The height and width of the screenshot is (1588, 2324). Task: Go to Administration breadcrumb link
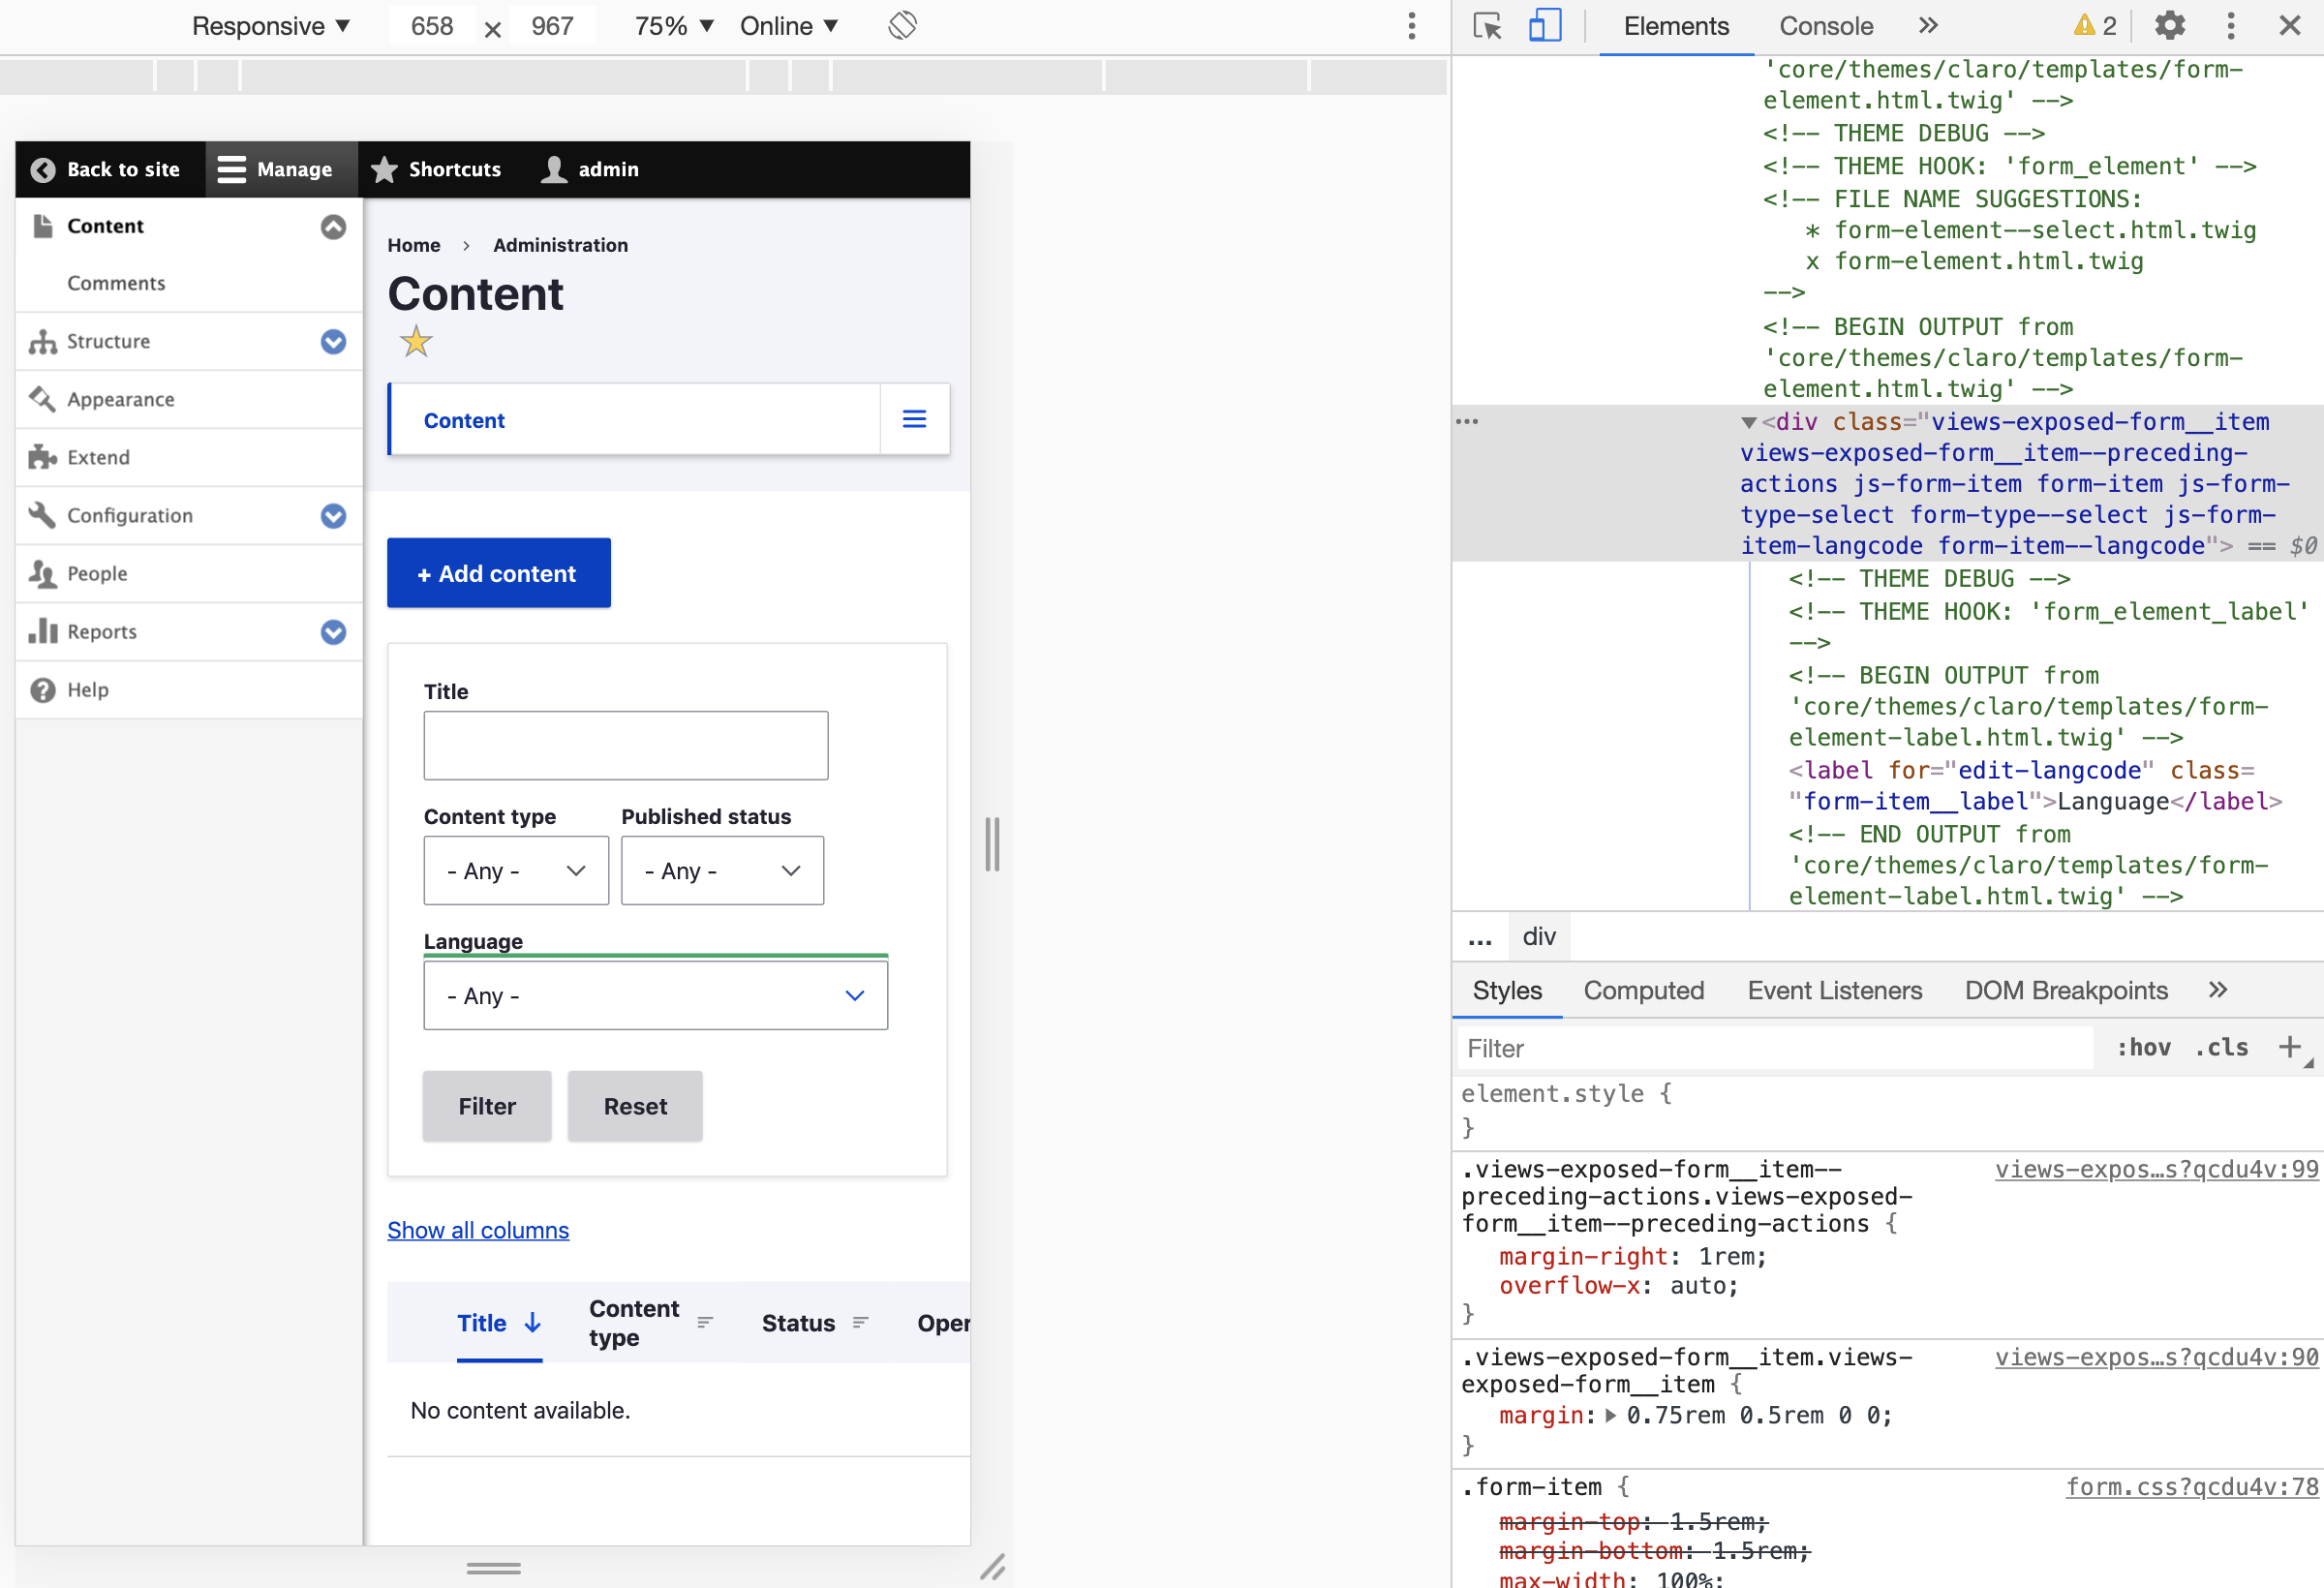pos(560,245)
